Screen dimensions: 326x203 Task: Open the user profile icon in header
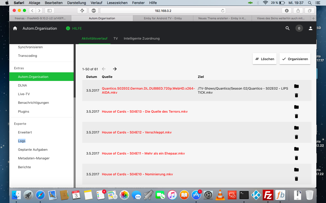point(310,28)
